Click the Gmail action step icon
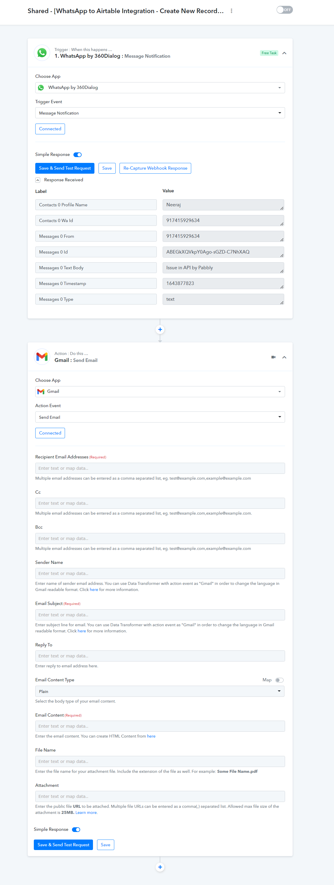Image resolution: width=334 pixels, height=885 pixels. tap(42, 357)
